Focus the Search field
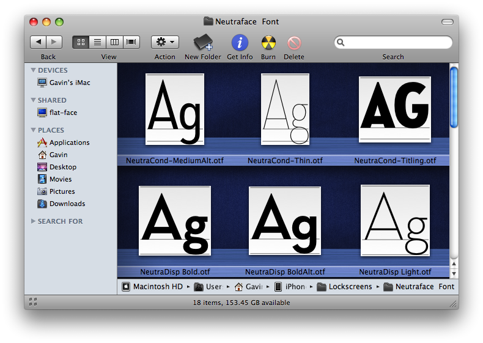The image size is (483, 343). tap(393, 42)
